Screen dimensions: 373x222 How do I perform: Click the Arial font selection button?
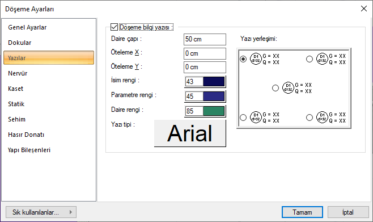(190, 133)
